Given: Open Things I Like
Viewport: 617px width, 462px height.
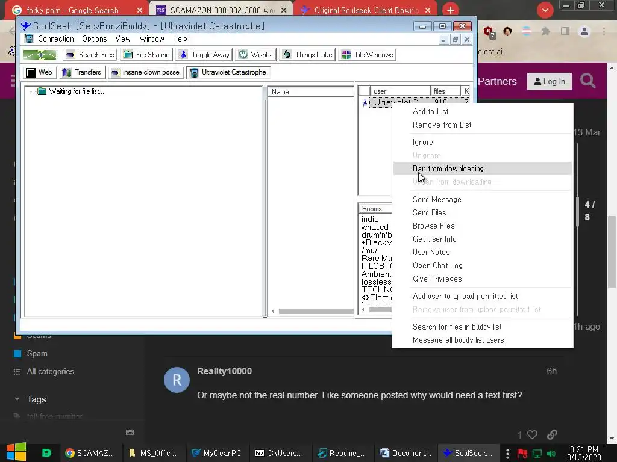Looking at the screenshot, I should pos(307,55).
